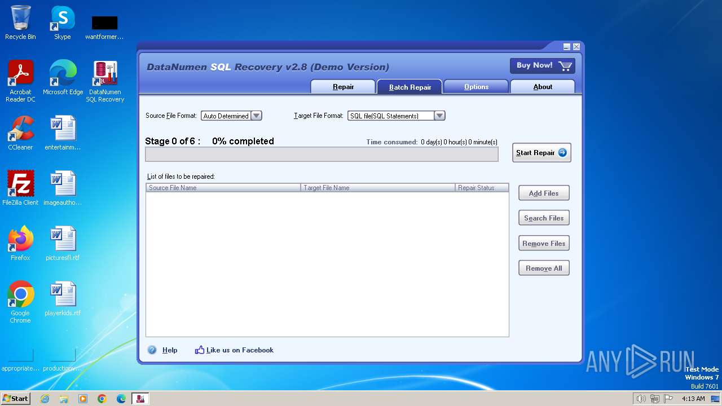Open the Help link
The image size is (722, 406).
click(170, 350)
